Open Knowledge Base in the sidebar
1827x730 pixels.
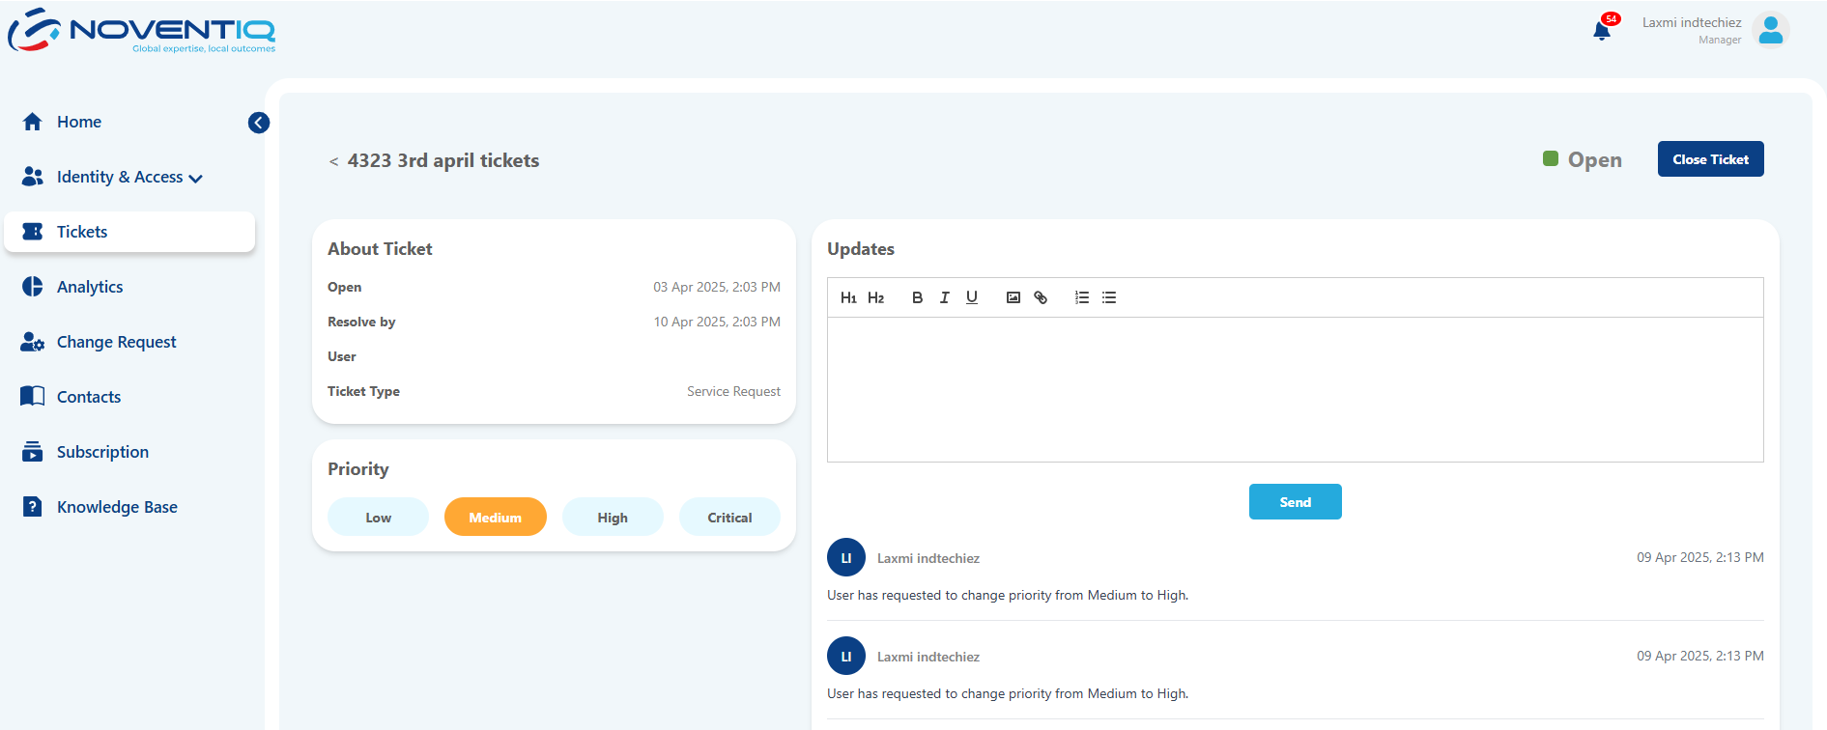[x=117, y=507]
